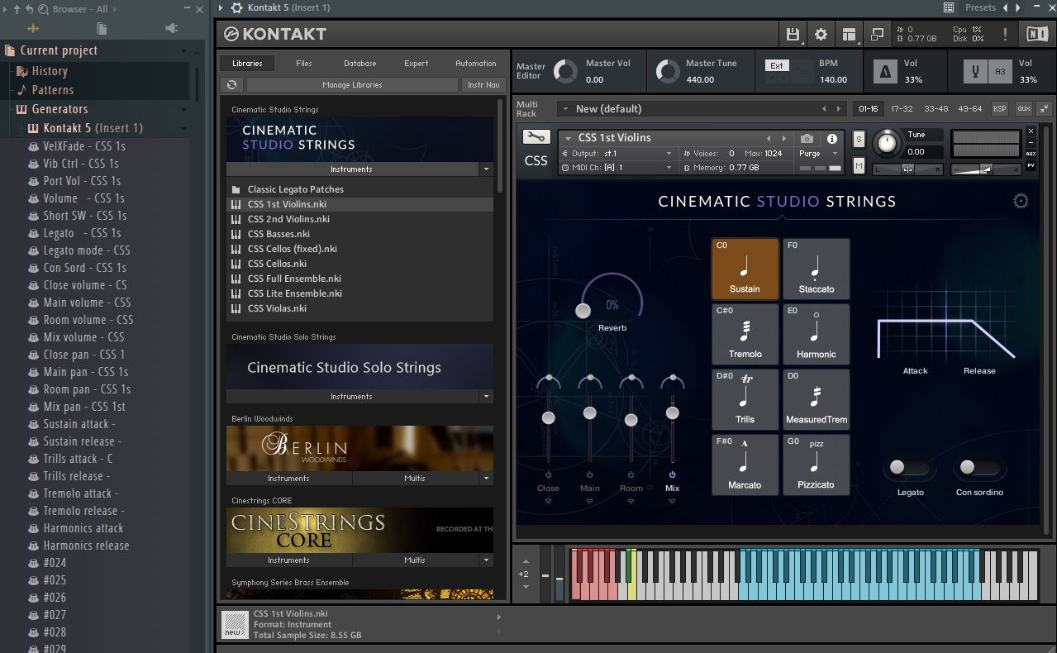The height and width of the screenshot is (653, 1057).
Task: Click the Instr Nav button
Action: pos(483,85)
